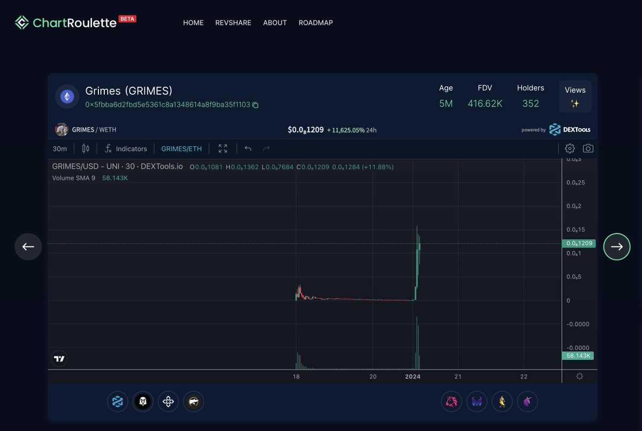Click the purple M-shaped icon

pos(477,401)
